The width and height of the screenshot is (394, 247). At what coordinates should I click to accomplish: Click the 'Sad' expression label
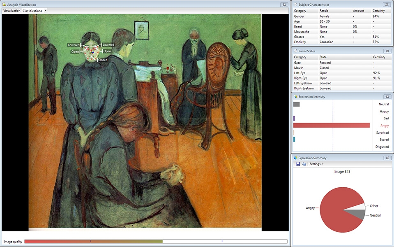[x=386, y=118]
